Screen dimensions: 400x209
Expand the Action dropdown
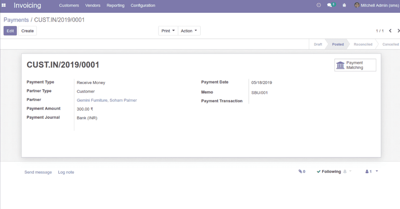coord(189,31)
